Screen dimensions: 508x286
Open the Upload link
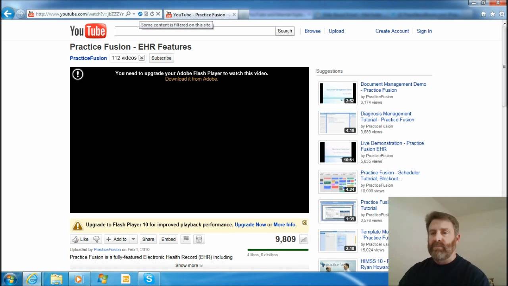pyautogui.click(x=336, y=31)
